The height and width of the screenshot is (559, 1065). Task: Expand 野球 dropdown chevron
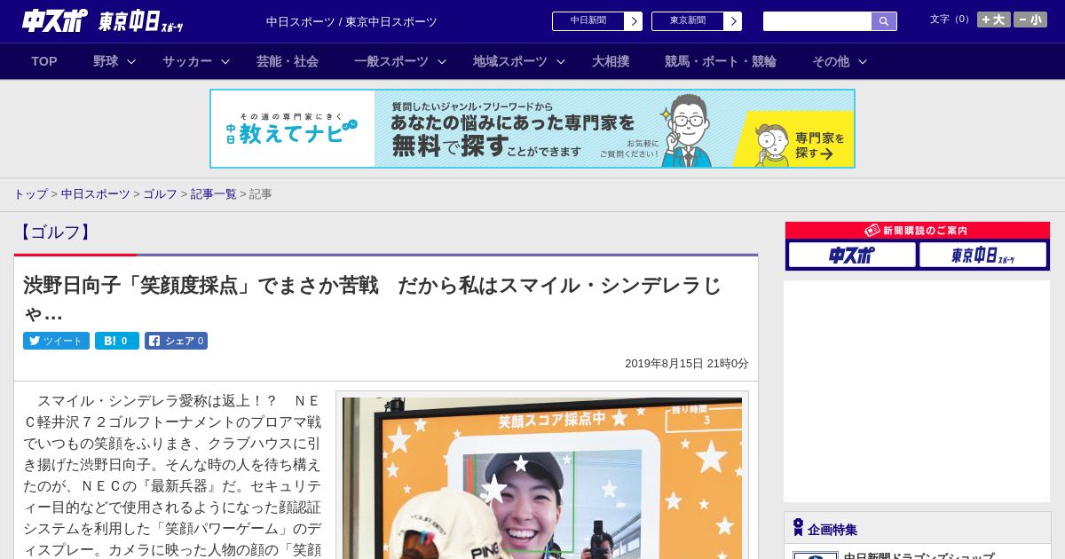pos(131,61)
